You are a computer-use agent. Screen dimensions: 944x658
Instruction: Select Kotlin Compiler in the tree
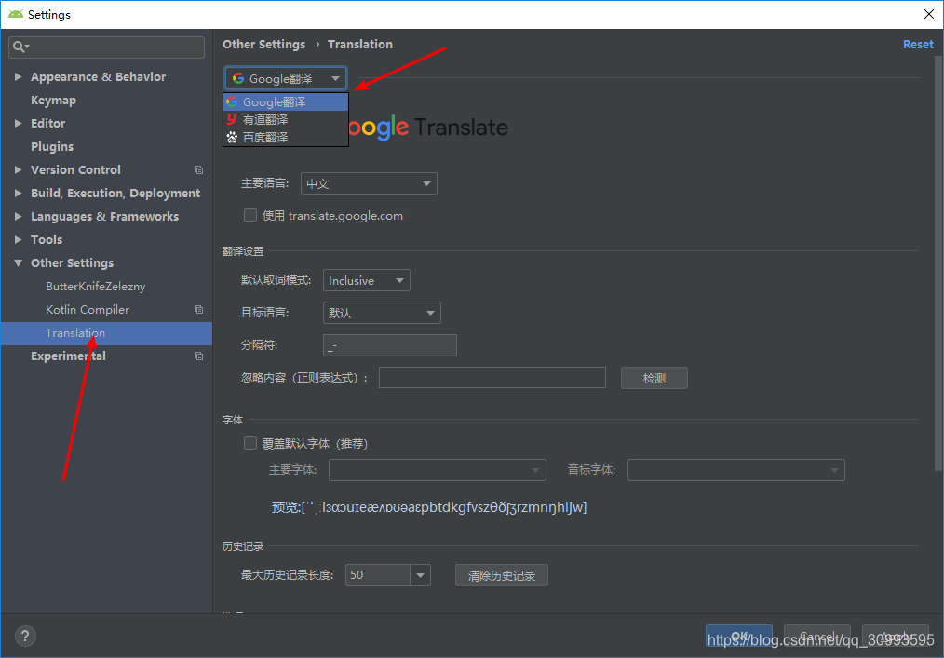tap(88, 309)
